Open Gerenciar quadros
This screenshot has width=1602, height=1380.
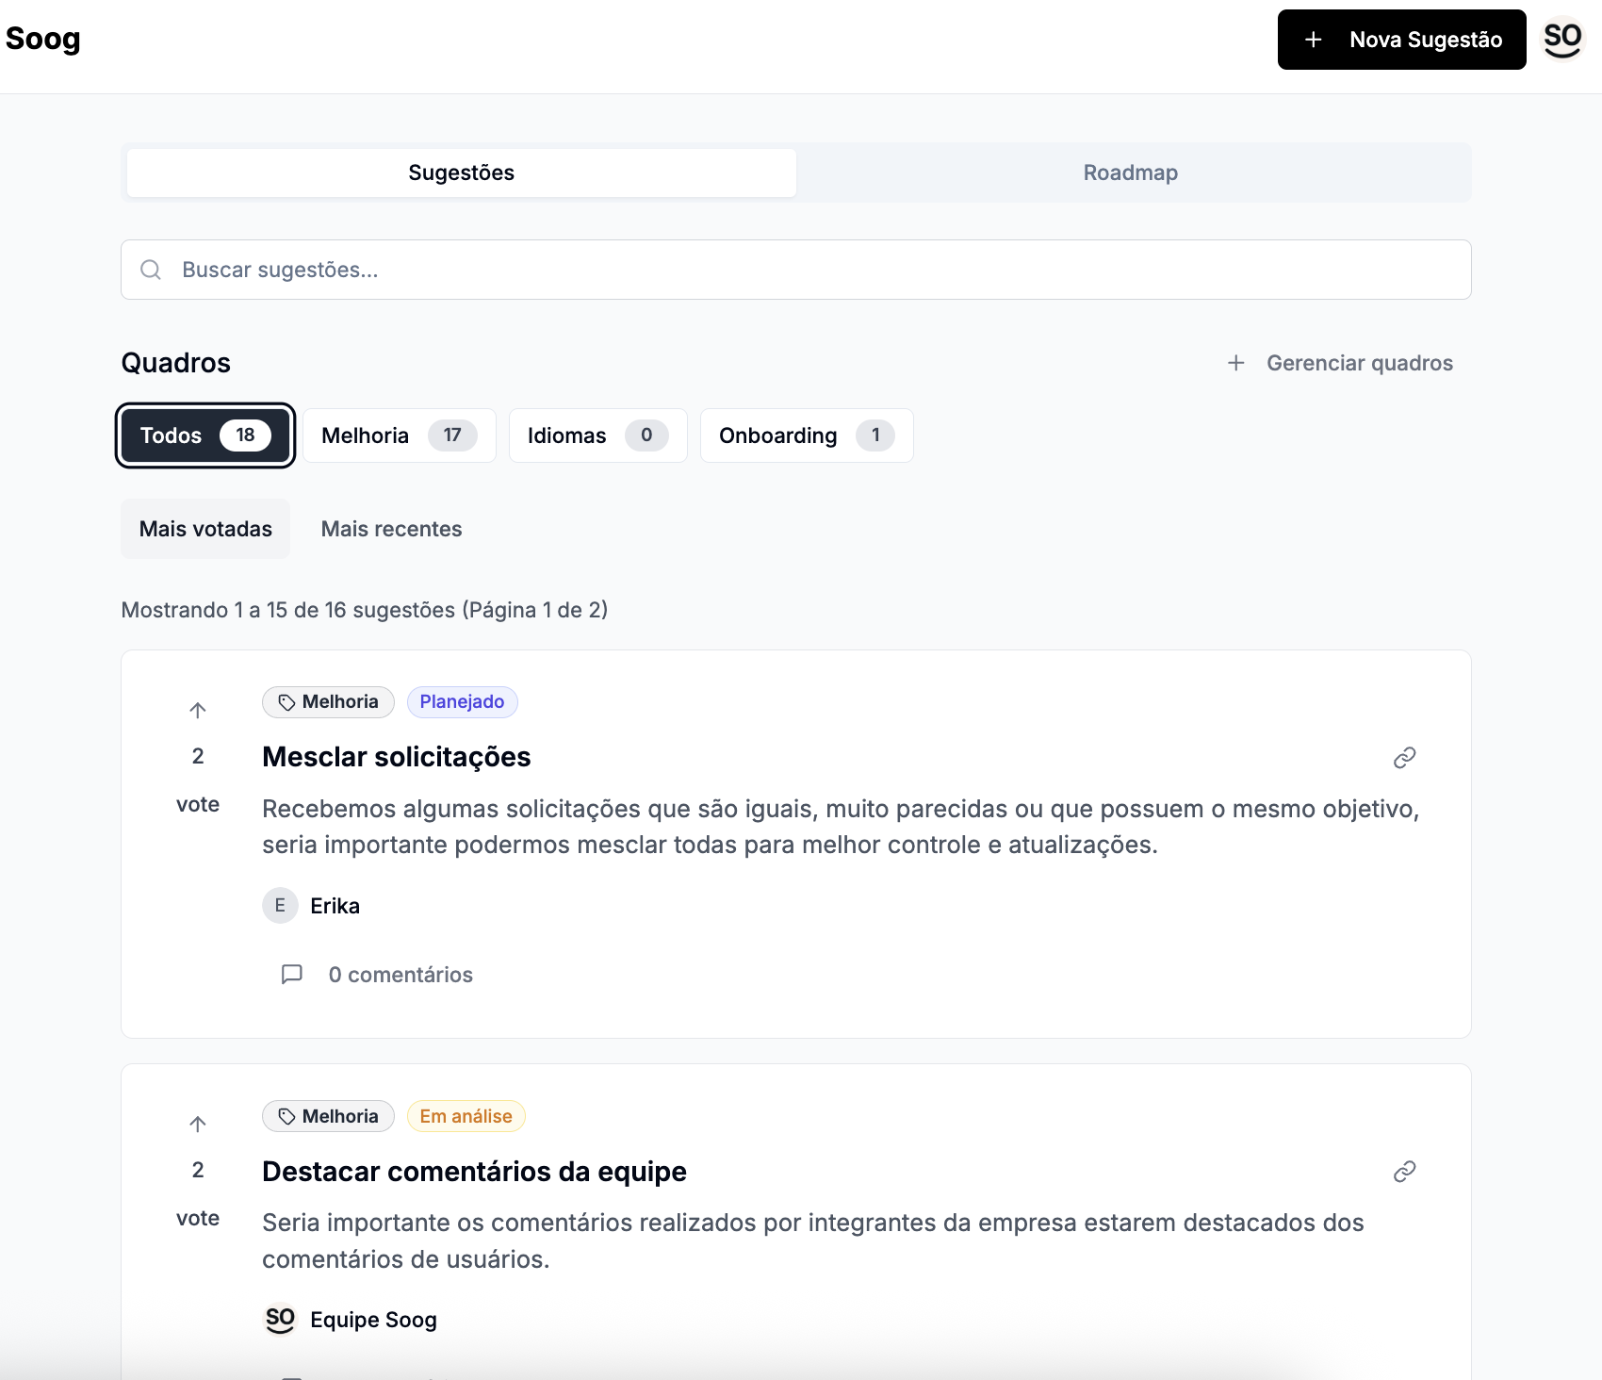(x=1340, y=363)
